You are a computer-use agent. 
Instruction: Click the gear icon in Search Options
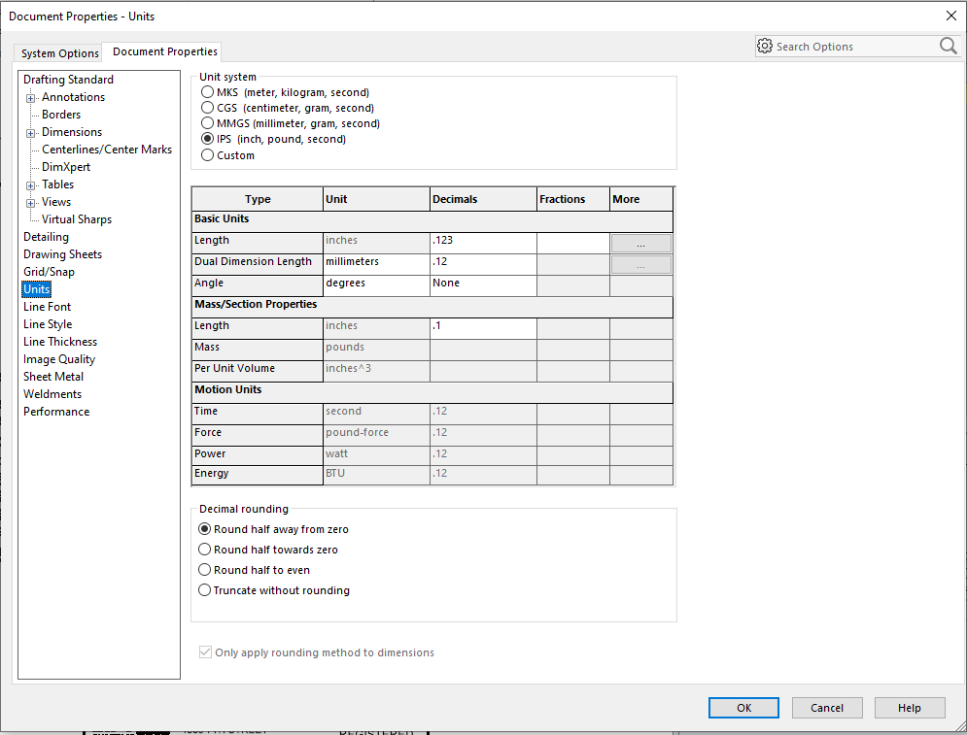click(x=765, y=47)
